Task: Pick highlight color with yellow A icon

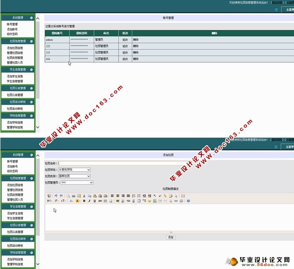Action: (78, 201)
